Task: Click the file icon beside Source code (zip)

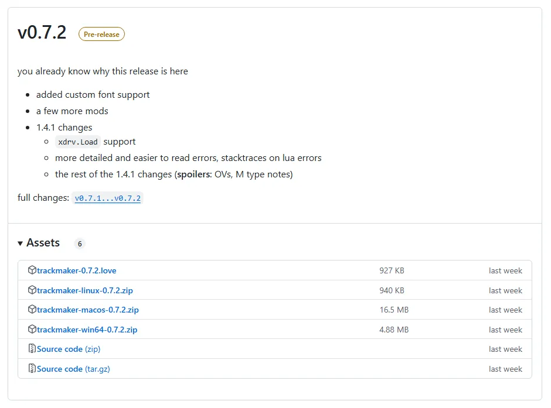Action: pos(32,349)
